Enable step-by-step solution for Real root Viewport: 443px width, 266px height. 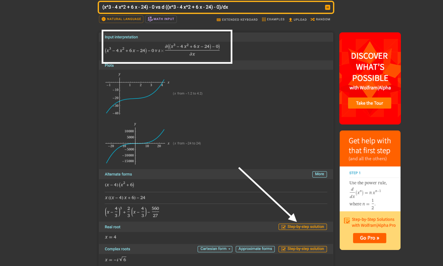tap(302, 227)
